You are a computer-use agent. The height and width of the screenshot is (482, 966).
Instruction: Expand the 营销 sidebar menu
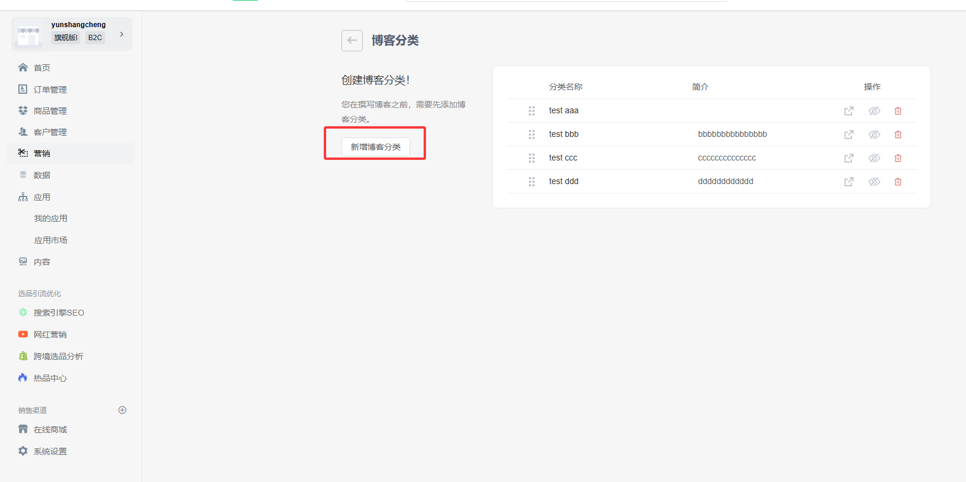pyautogui.click(x=41, y=153)
